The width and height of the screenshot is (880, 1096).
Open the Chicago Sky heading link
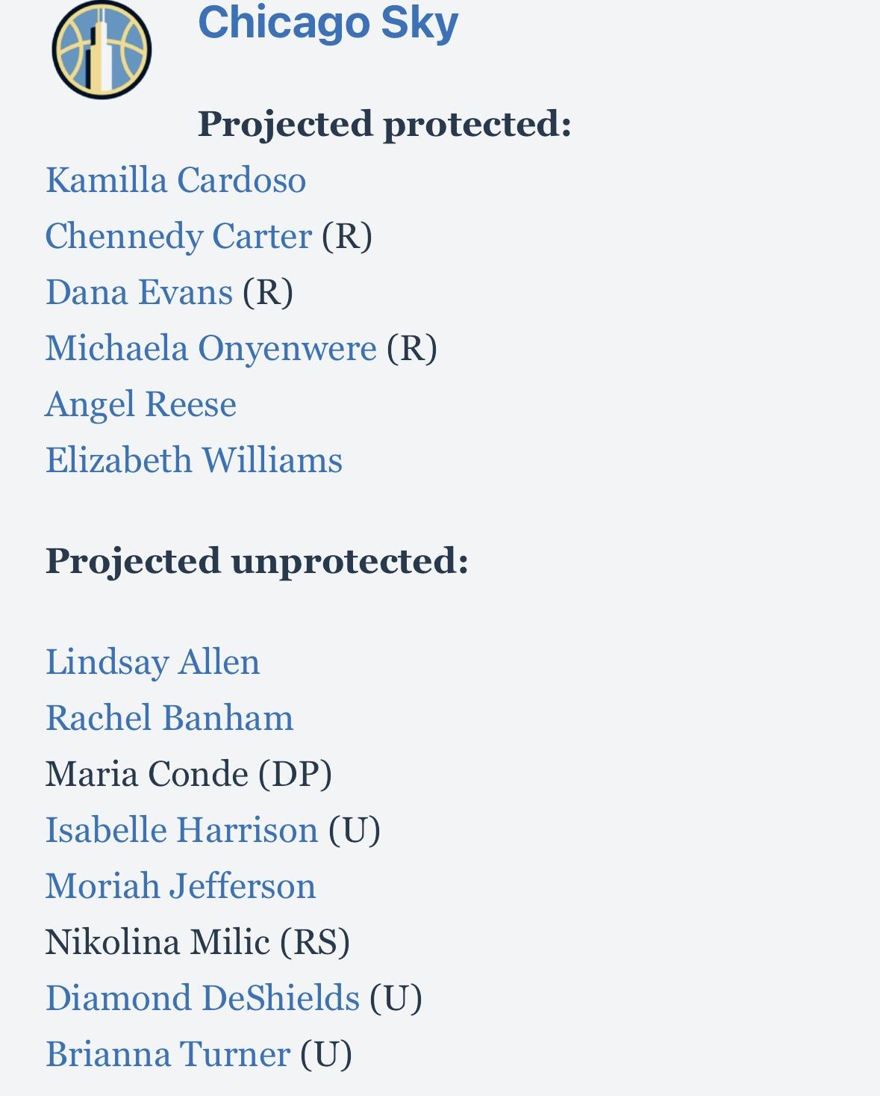click(328, 22)
